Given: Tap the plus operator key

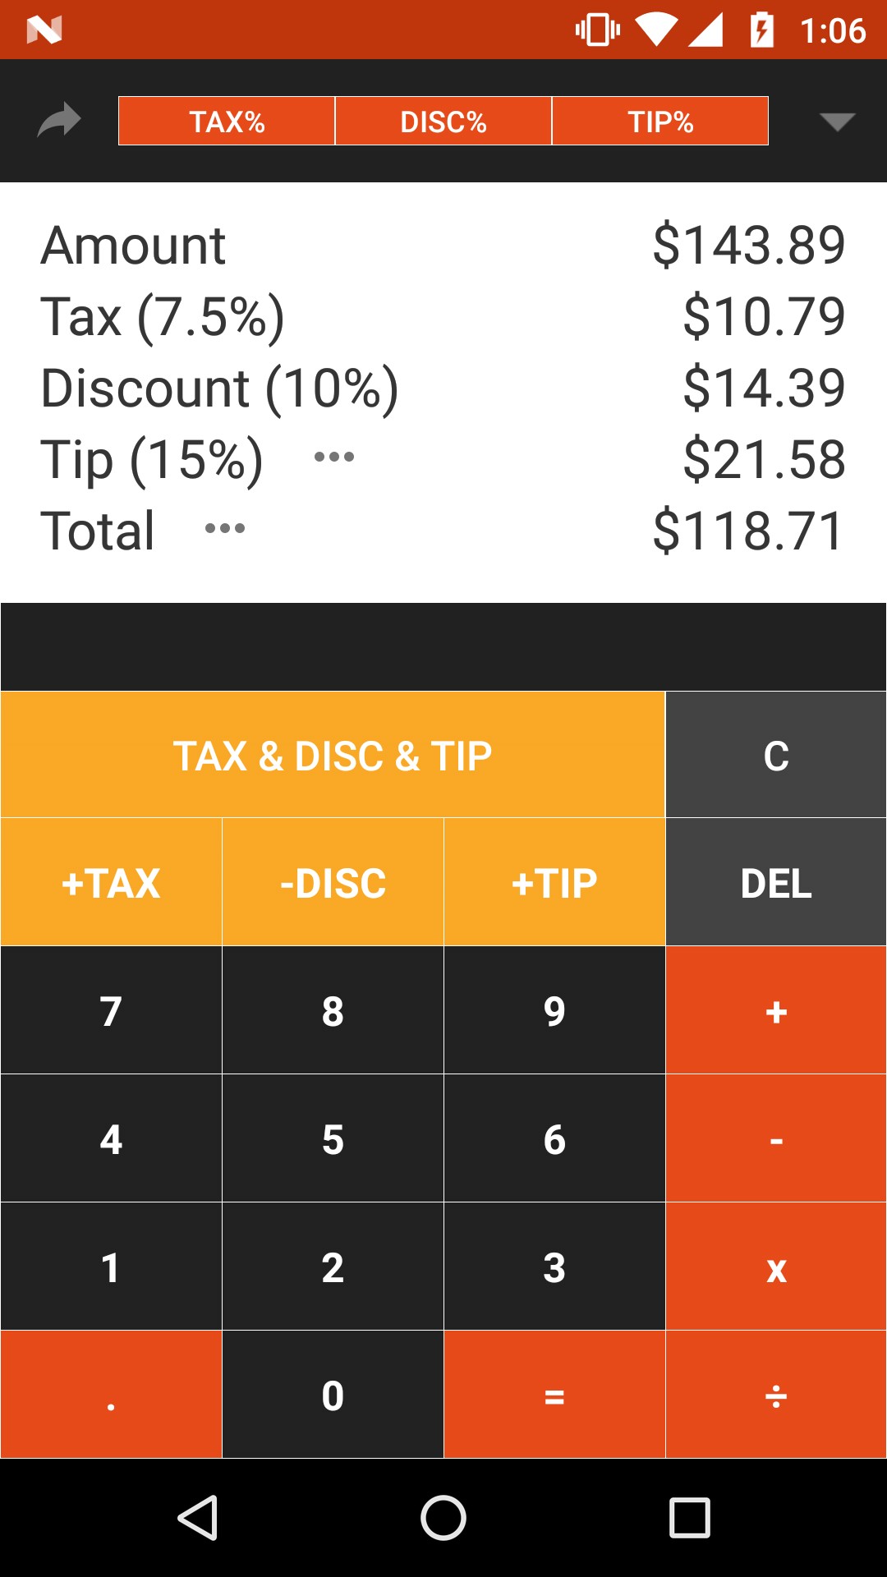Looking at the screenshot, I should tap(776, 1011).
